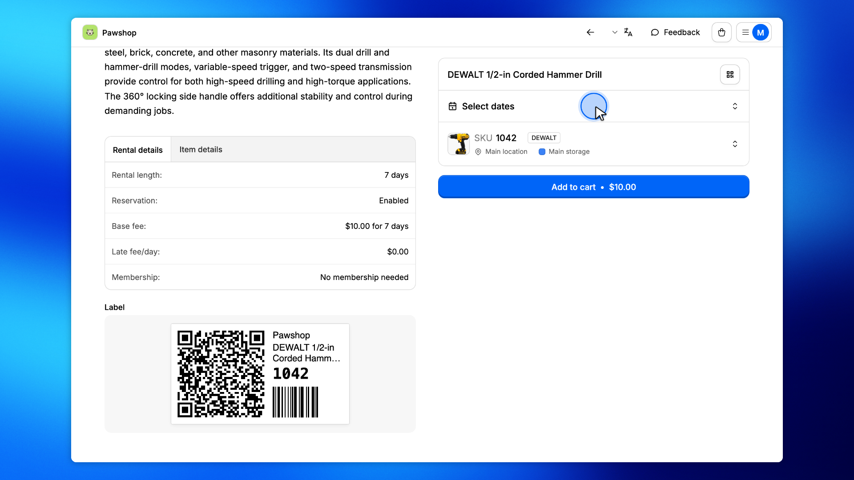Click the '$10.00 for 7 days' base fee
The height and width of the screenshot is (480, 854).
pos(377,226)
